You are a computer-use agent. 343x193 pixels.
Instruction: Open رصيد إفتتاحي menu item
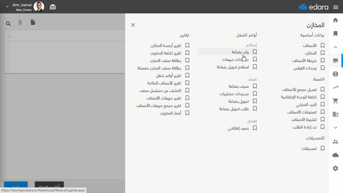point(238,128)
